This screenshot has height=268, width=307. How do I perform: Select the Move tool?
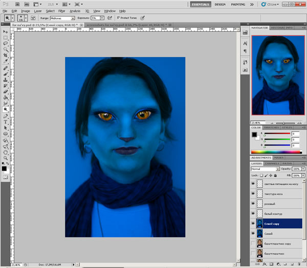click(6, 32)
